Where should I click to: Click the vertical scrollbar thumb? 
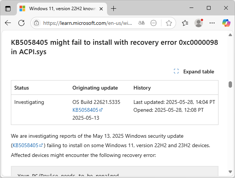click(x=230, y=85)
